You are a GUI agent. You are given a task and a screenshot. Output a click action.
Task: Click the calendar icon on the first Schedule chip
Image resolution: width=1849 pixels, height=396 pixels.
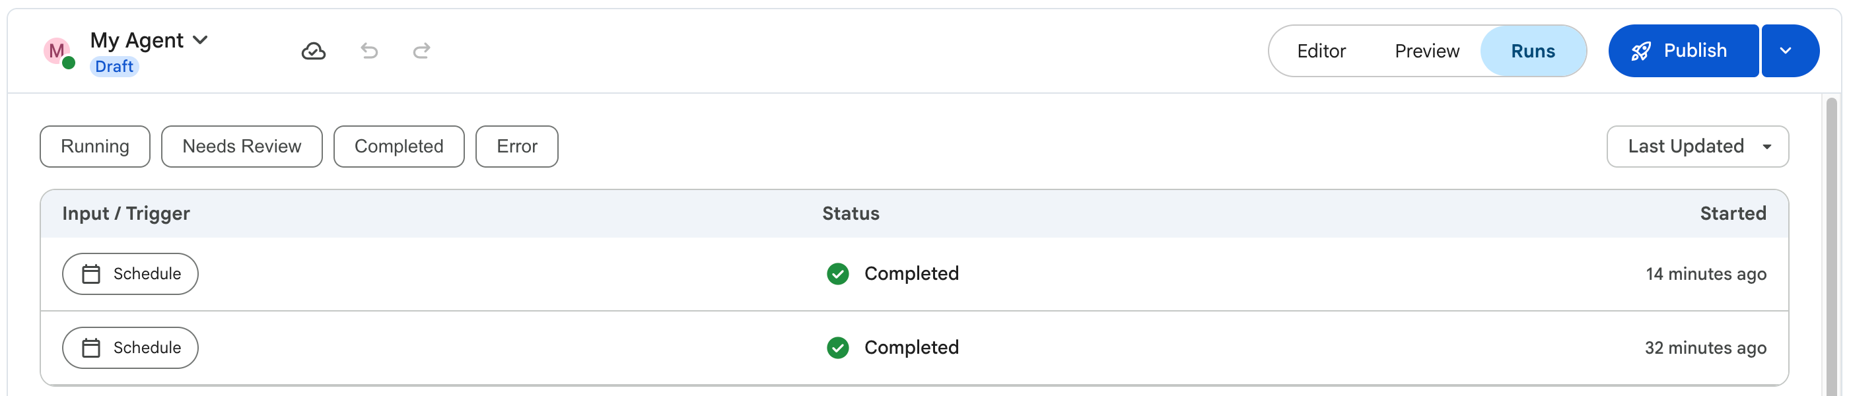91,274
